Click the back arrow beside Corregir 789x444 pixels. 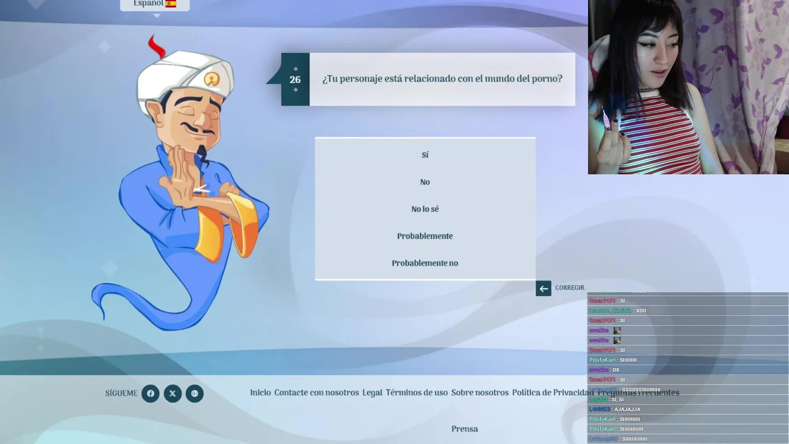point(544,288)
